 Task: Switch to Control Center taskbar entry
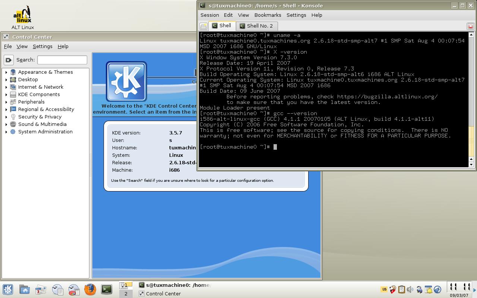click(175, 294)
